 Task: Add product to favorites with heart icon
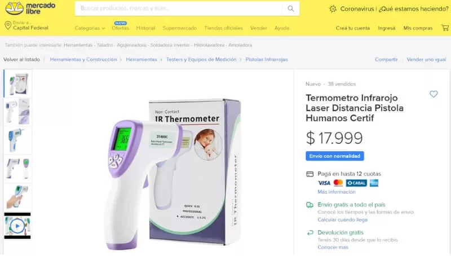click(434, 94)
